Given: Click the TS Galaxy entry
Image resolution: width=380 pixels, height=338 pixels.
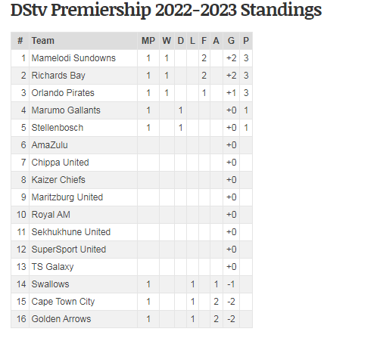Looking at the screenshot, I should point(52,267).
